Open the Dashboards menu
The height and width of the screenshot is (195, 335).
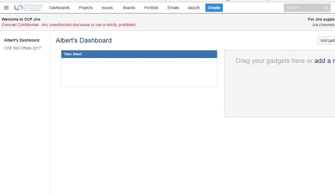[59, 8]
